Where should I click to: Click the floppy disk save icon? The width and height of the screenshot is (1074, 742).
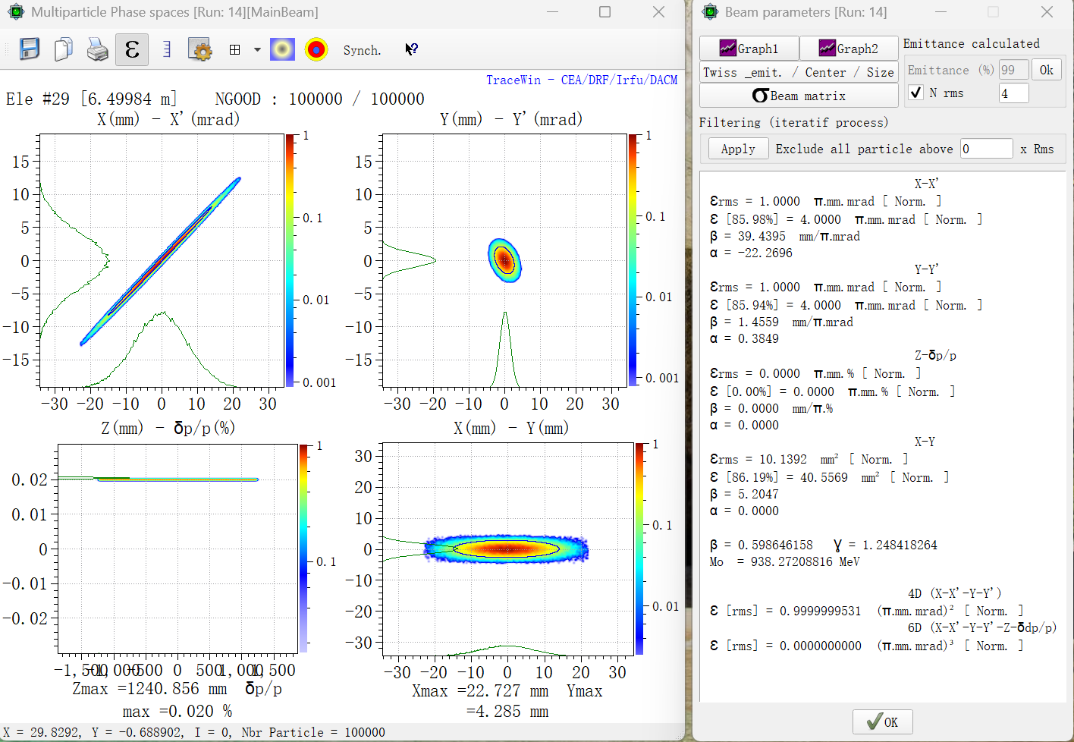click(x=30, y=49)
